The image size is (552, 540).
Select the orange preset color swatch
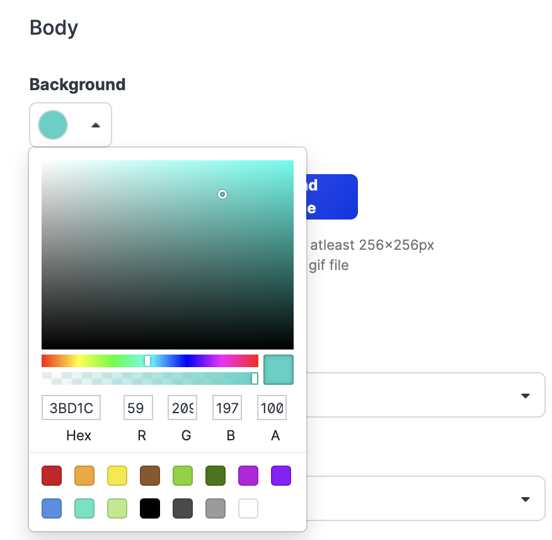coord(84,476)
